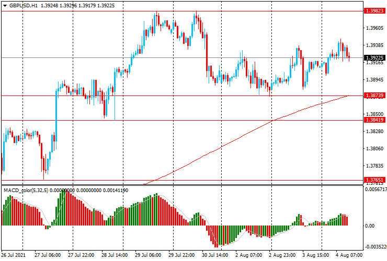The image size is (387, 261).
Task: Click the 1.39385 price axis value
Action: click(375, 45)
